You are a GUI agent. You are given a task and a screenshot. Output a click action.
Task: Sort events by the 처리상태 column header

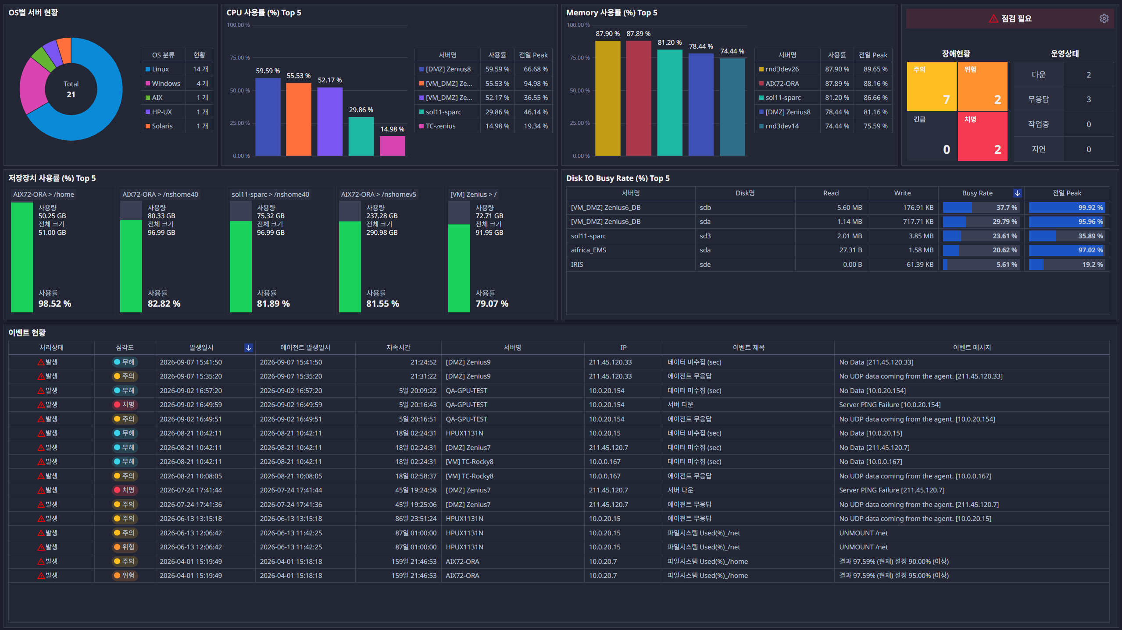[51, 347]
